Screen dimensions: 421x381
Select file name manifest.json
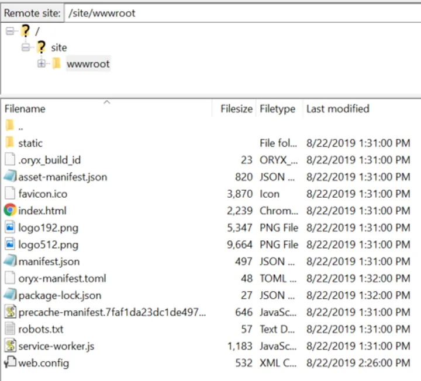pos(49,261)
